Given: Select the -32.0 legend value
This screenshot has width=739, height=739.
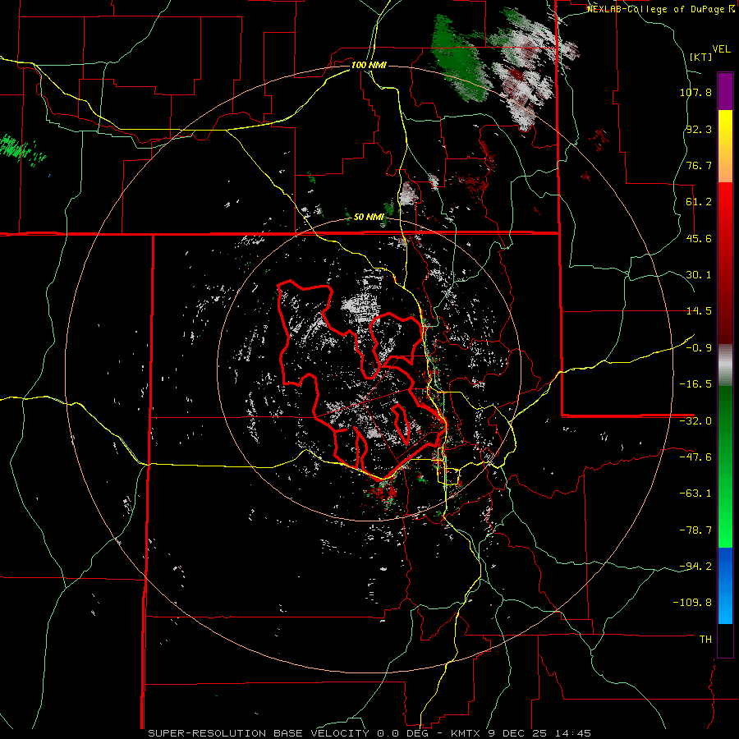Looking at the screenshot, I should (x=695, y=421).
